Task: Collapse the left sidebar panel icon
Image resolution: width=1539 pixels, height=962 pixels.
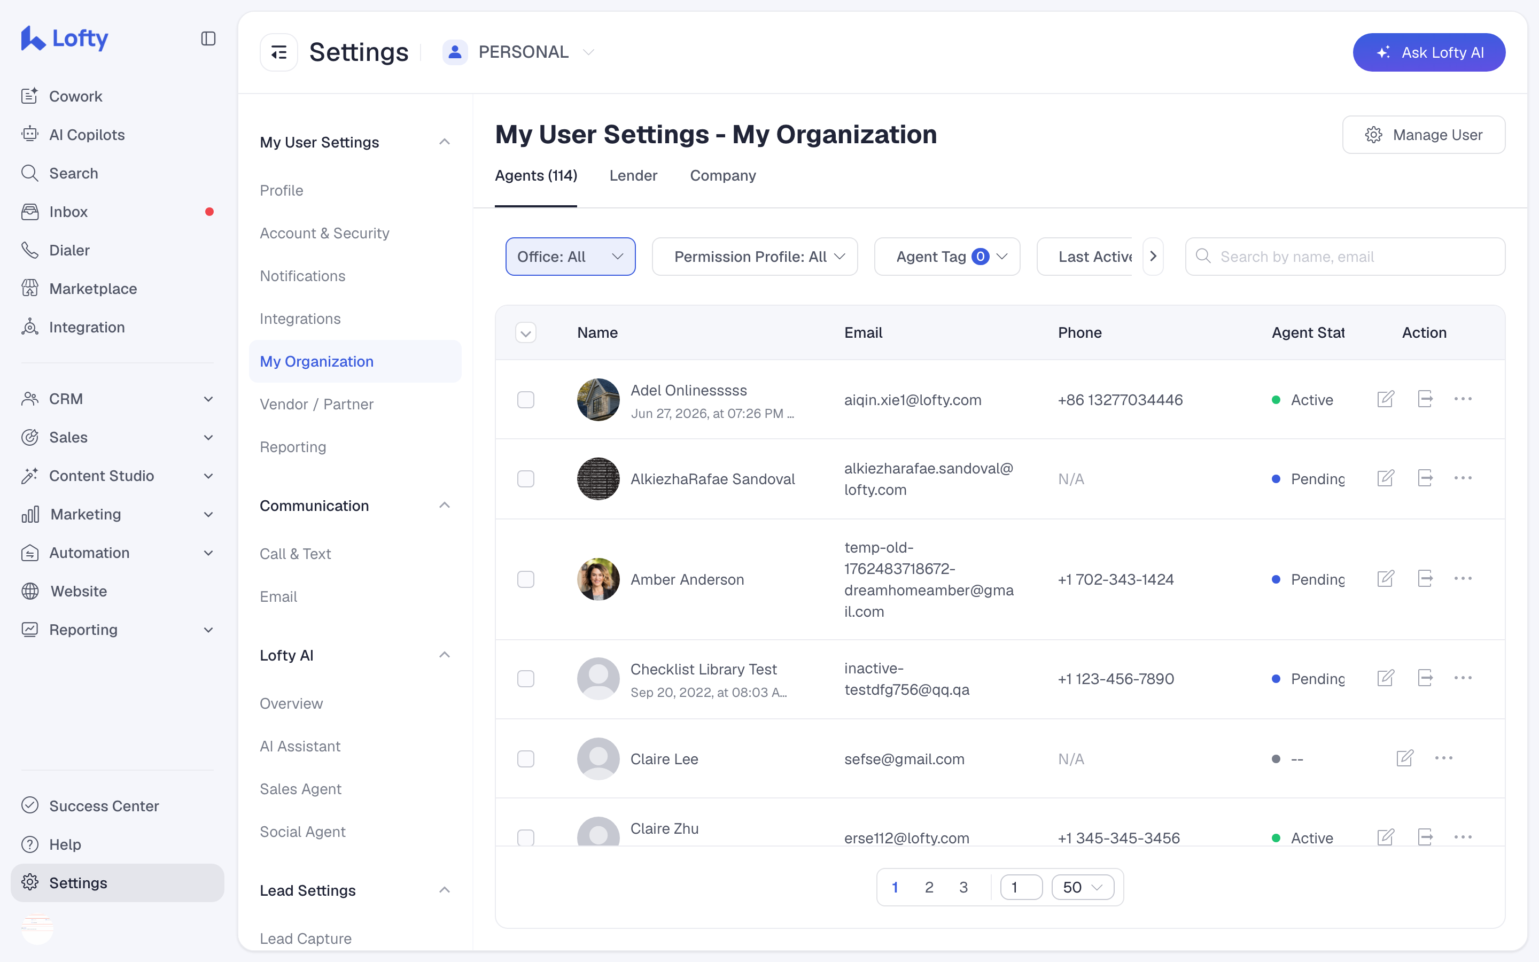Action: coord(208,39)
